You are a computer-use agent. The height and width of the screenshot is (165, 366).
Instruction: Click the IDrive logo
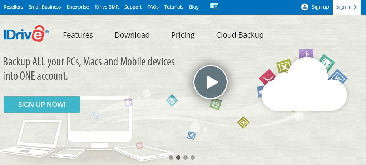[x=26, y=34]
